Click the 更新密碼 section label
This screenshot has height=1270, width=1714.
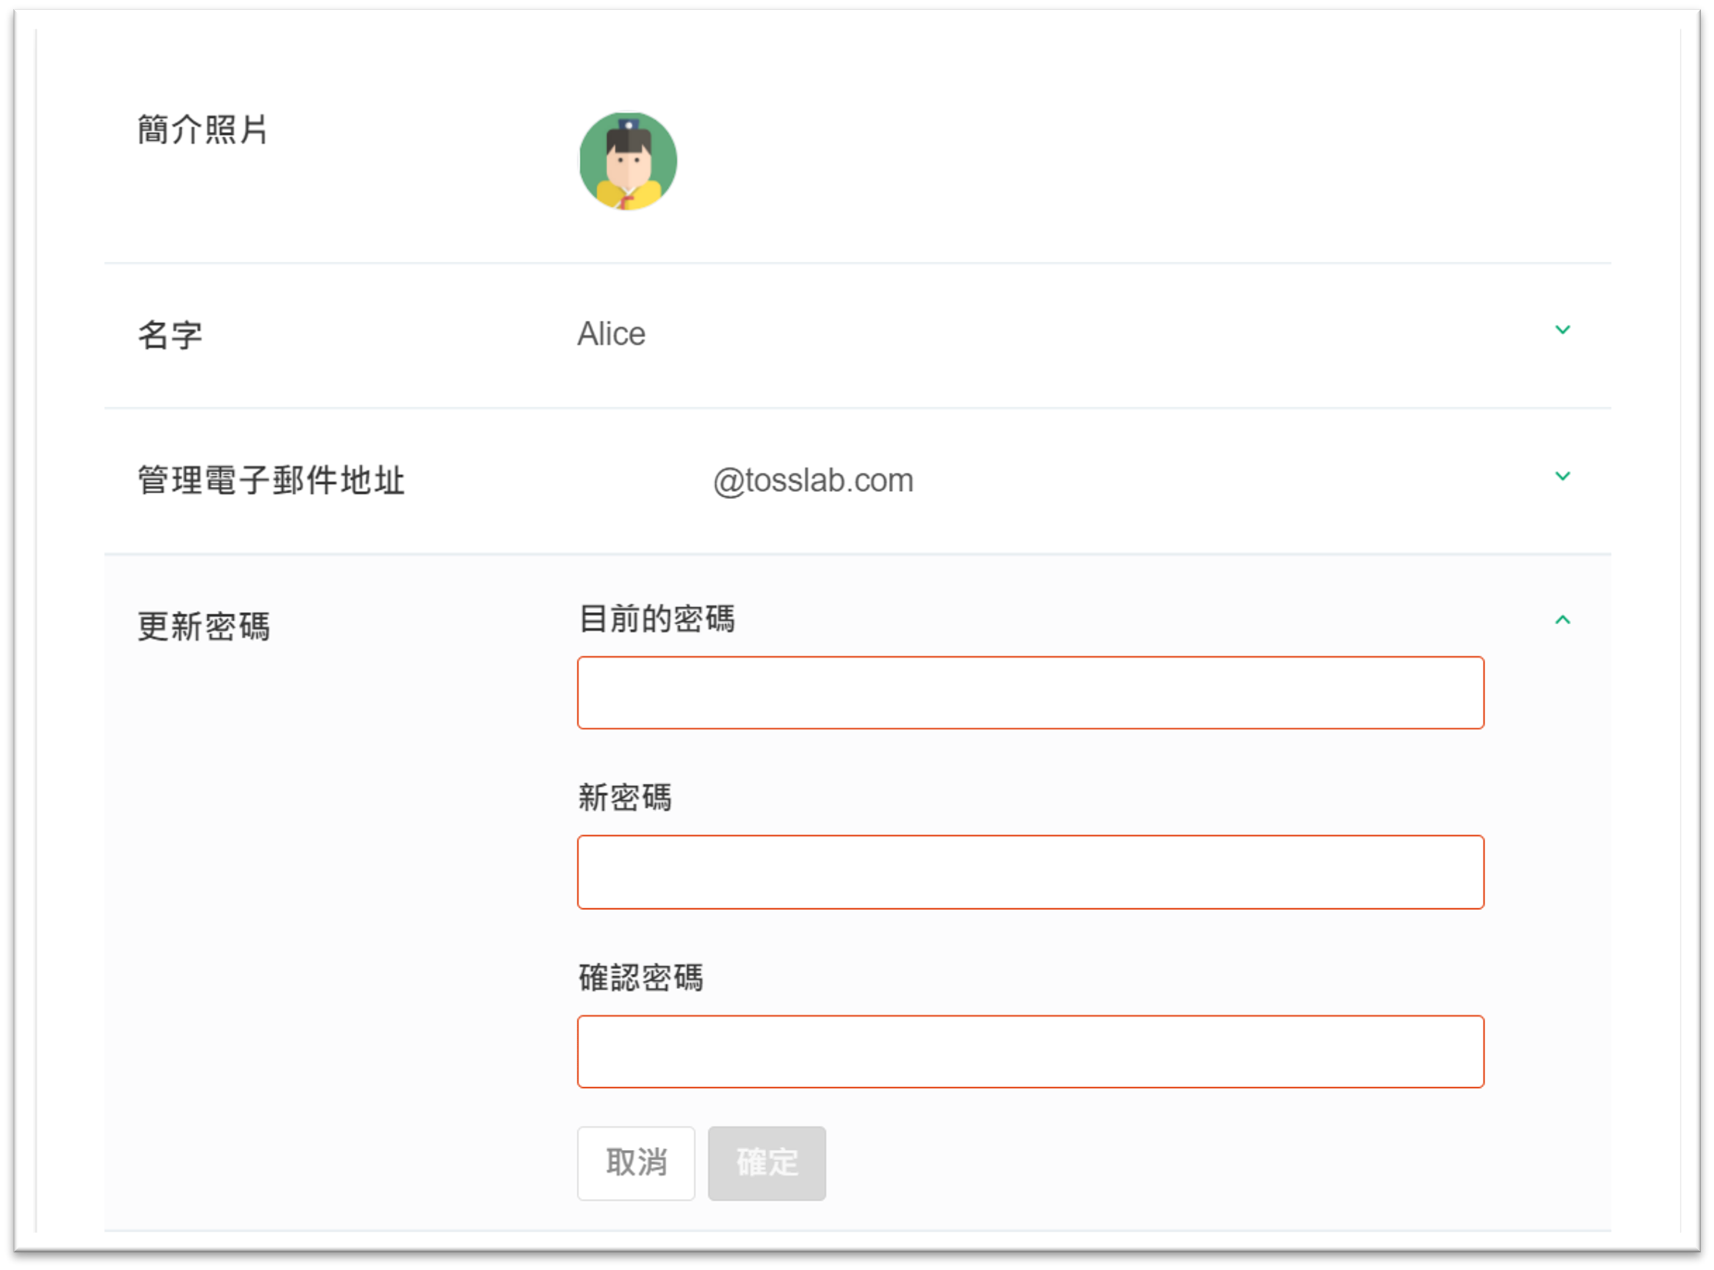[x=204, y=625]
